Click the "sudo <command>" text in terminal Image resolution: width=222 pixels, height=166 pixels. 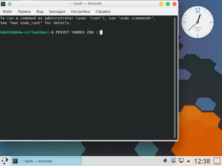click(136, 18)
